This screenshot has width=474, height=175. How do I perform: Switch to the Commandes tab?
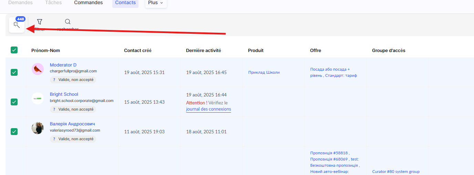88,3
